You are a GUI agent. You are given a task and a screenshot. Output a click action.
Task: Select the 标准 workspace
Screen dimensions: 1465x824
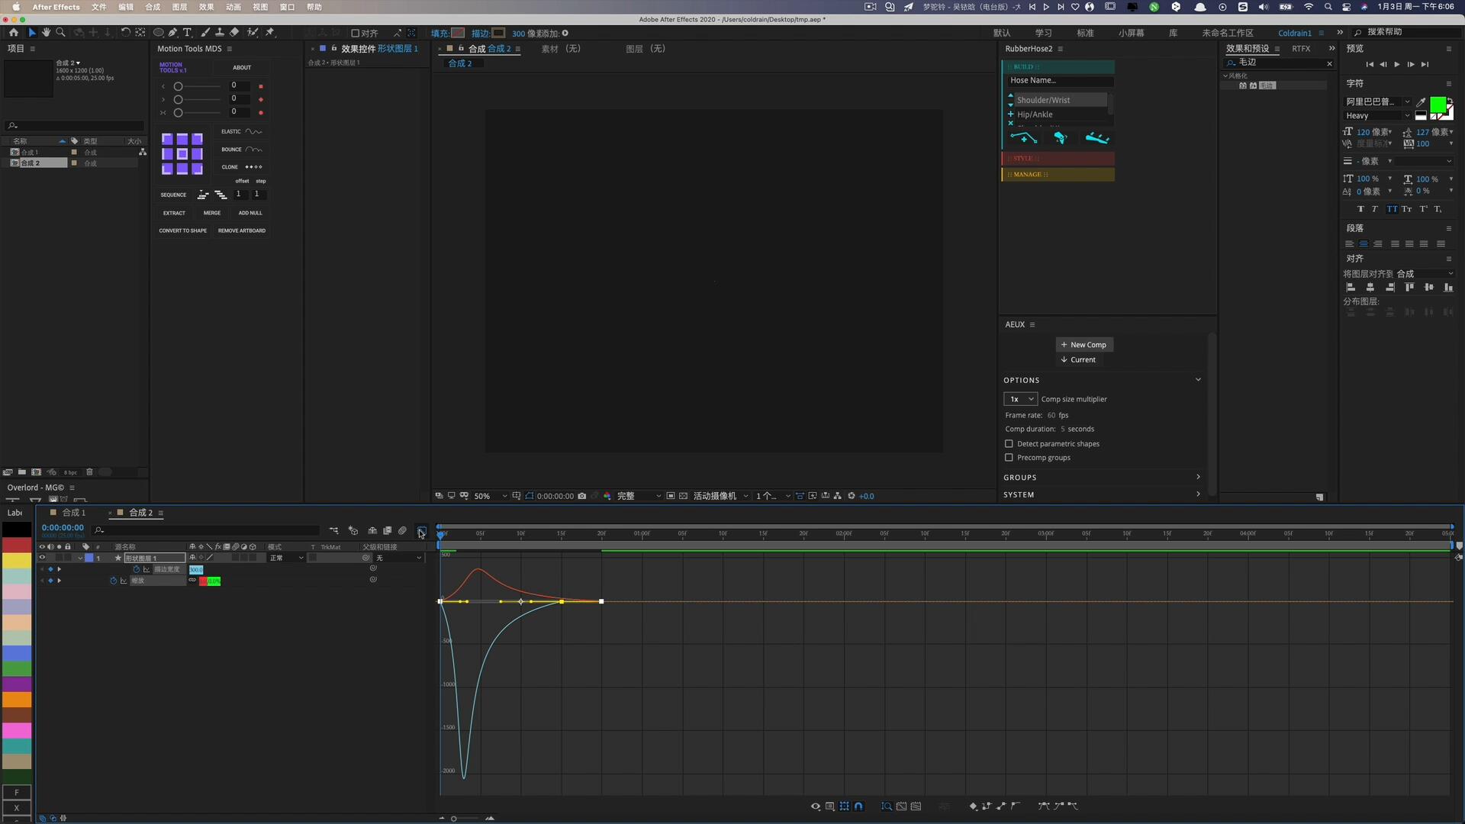pos(1085,33)
